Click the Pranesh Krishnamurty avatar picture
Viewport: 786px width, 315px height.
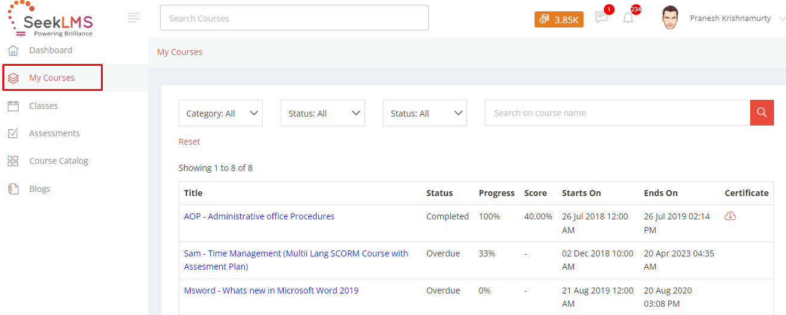(670, 18)
